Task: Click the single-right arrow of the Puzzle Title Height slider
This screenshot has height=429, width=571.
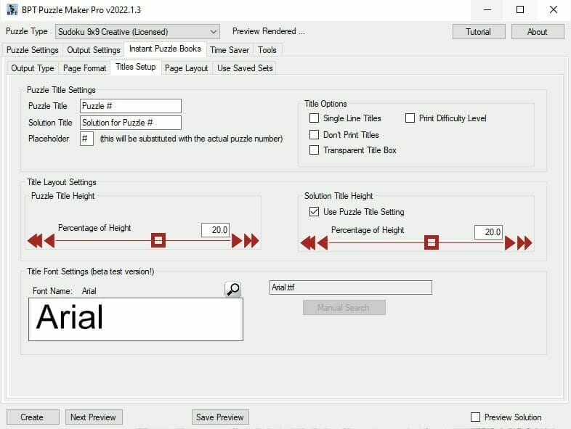Action: click(237, 240)
